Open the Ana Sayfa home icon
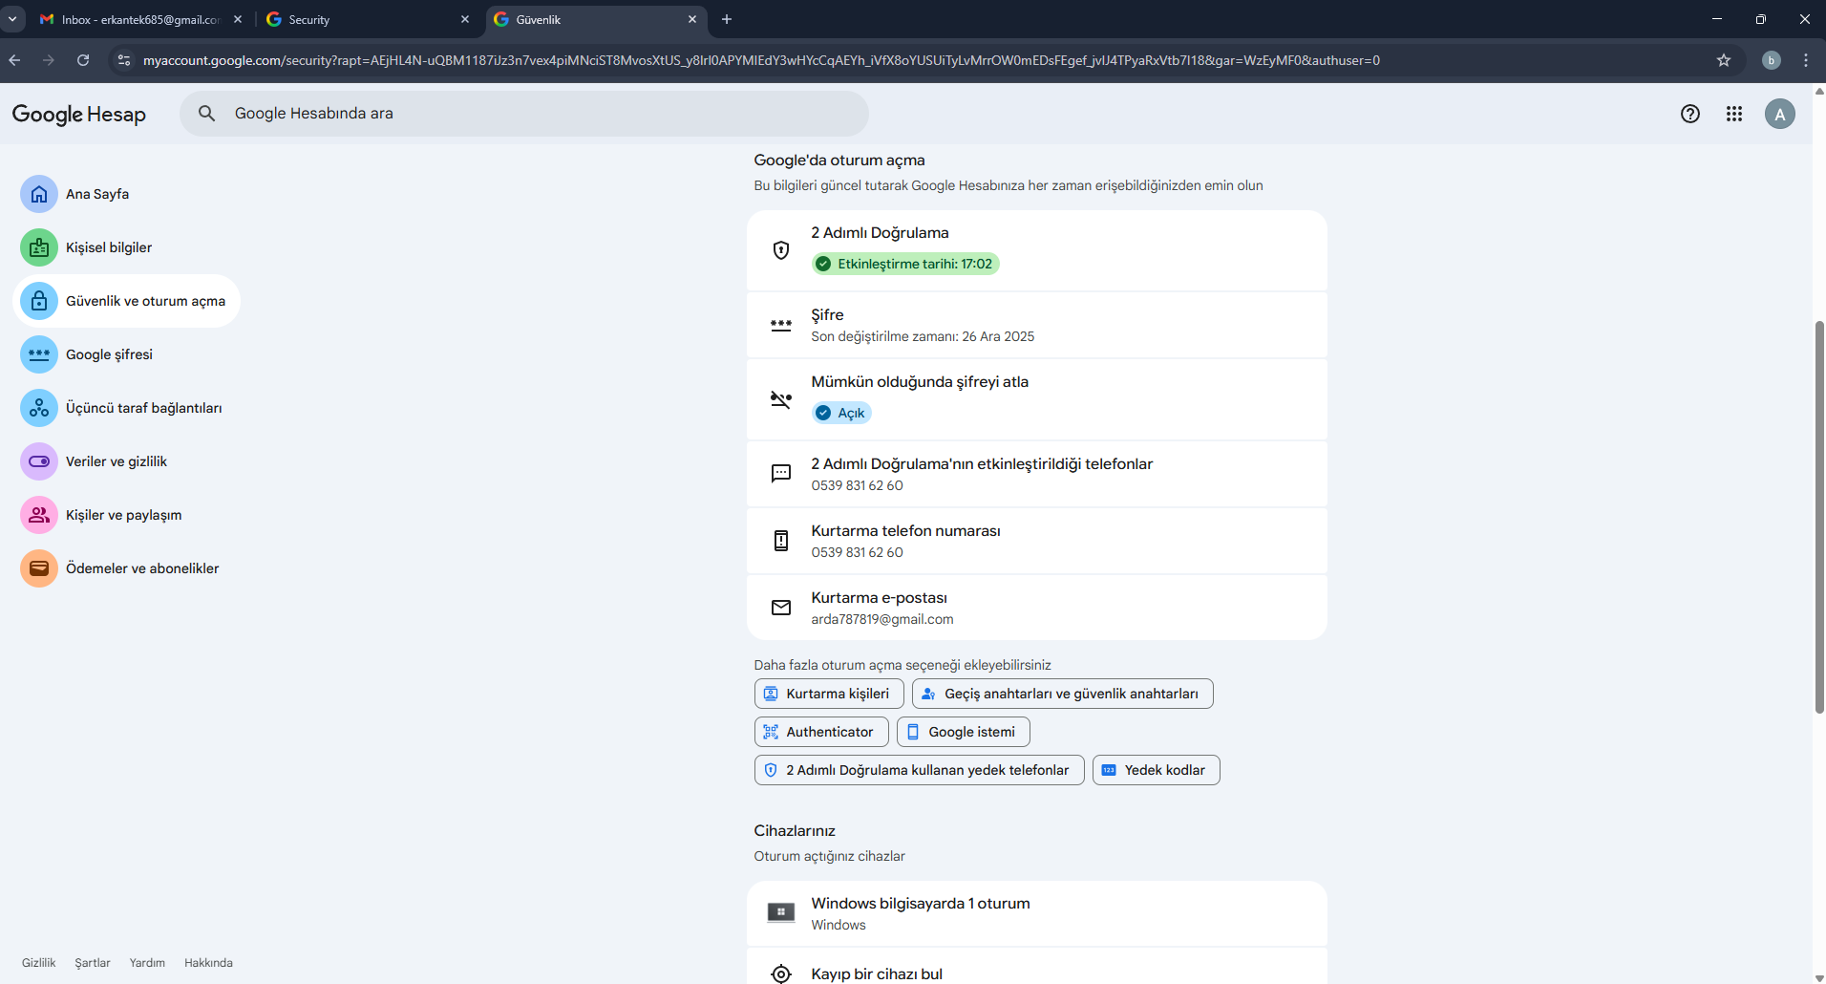1826x984 pixels. (39, 194)
